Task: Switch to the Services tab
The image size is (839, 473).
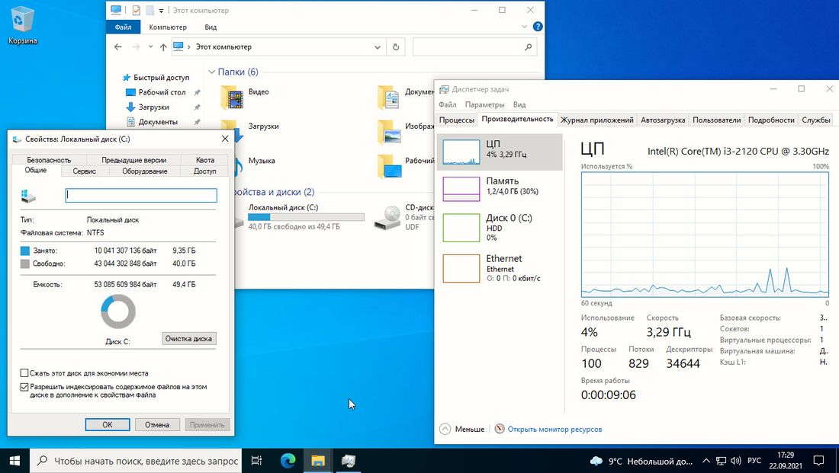Action: 816,120
